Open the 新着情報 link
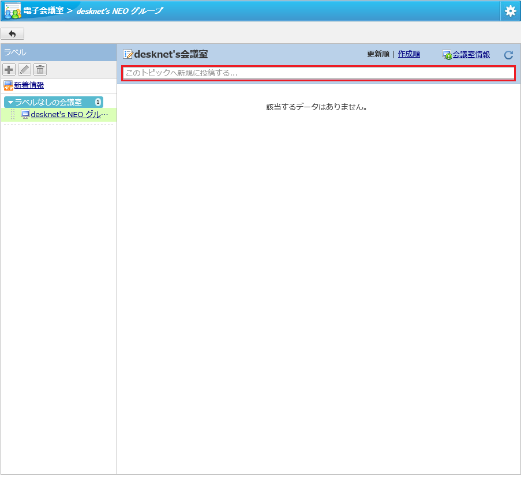 [x=29, y=85]
